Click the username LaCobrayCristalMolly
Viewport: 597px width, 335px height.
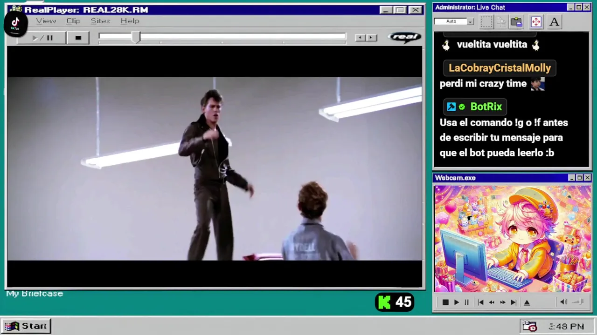500,68
